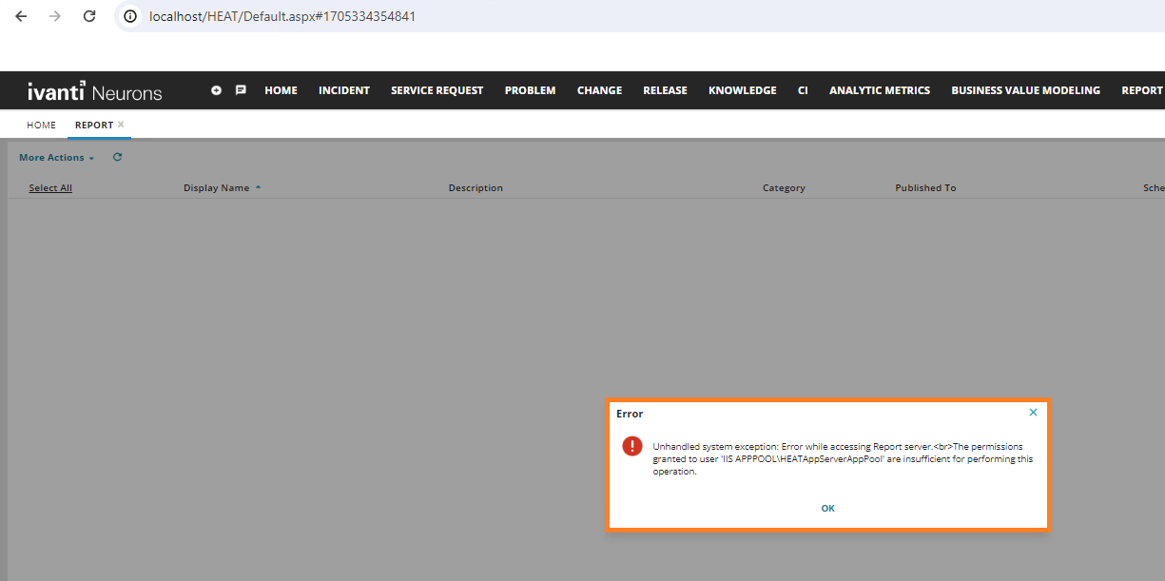Click the page info icon in address bar
The image size is (1165, 581).
[x=128, y=16]
